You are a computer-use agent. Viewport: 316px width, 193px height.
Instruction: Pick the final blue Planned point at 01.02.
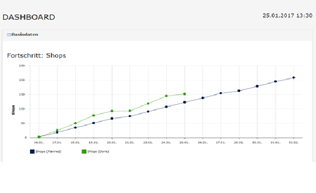(x=294, y=77)
